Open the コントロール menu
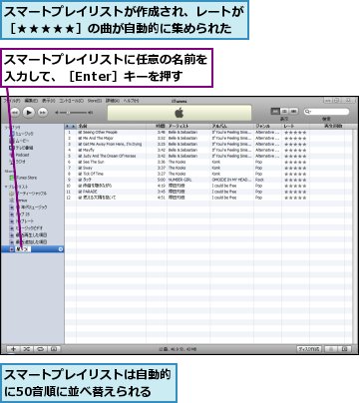 tap(71, 101)
